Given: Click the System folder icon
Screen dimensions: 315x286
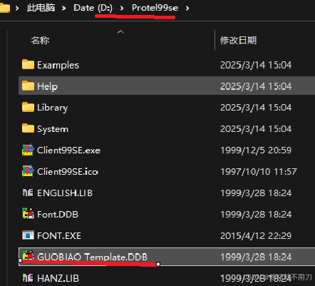Looking at the screenshot, I should point(28,128).
